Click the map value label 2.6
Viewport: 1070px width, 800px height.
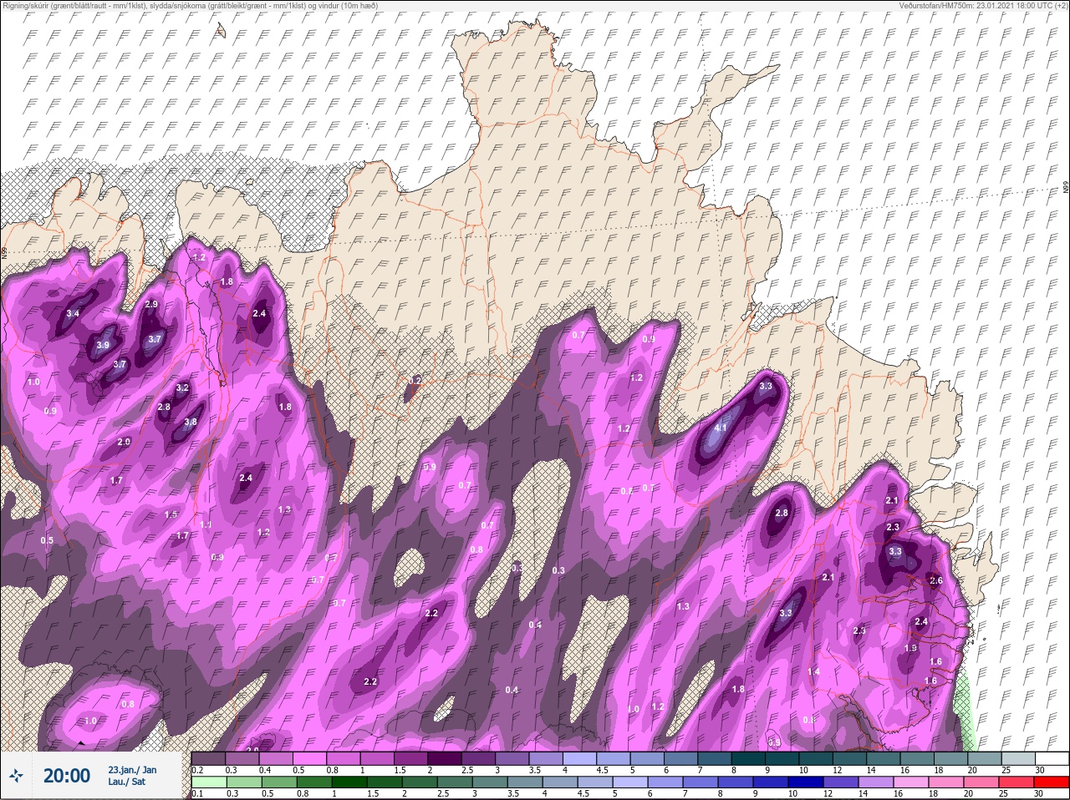tap(935, 580)
